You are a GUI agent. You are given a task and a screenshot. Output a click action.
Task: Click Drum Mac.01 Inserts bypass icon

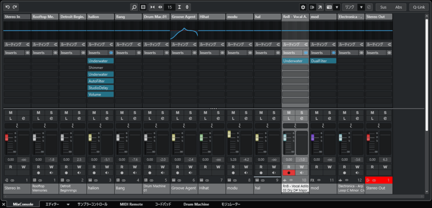(167, 53)
